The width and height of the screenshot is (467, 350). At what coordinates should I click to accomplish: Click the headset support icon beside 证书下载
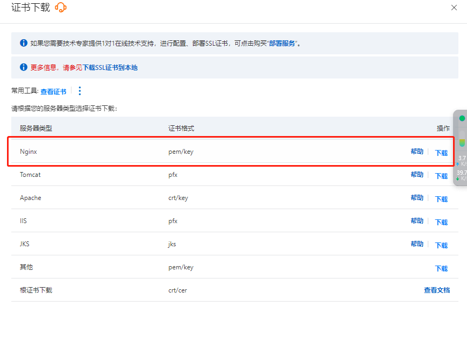tap(61, 8)
